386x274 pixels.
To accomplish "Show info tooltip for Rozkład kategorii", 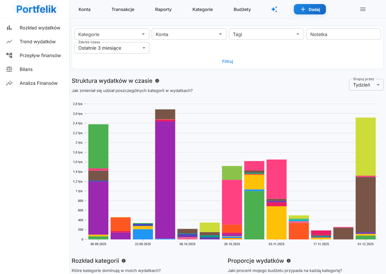I will 124,261.
